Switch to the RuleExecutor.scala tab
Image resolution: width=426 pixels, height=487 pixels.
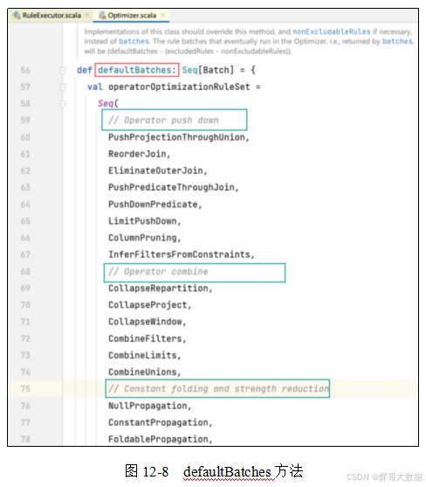pos(52,15)
